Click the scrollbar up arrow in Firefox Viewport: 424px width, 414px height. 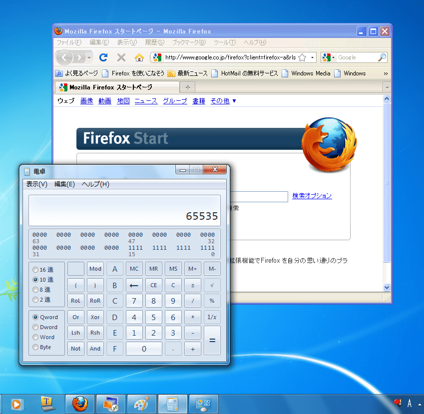coord(387,99)
